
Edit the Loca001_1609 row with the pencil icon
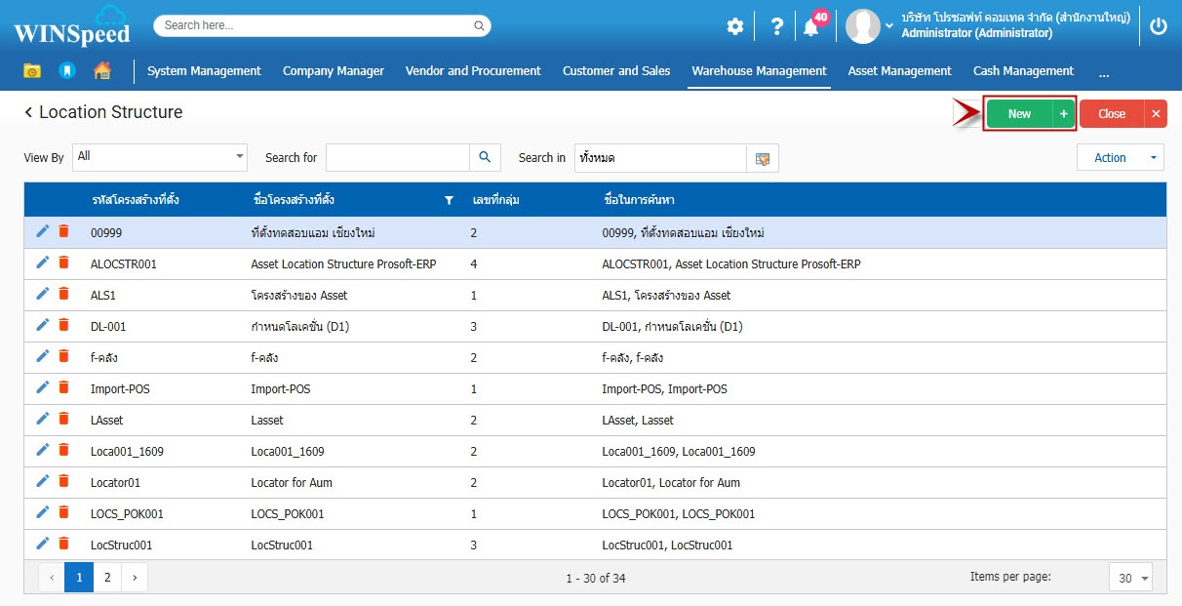(42, 450)
